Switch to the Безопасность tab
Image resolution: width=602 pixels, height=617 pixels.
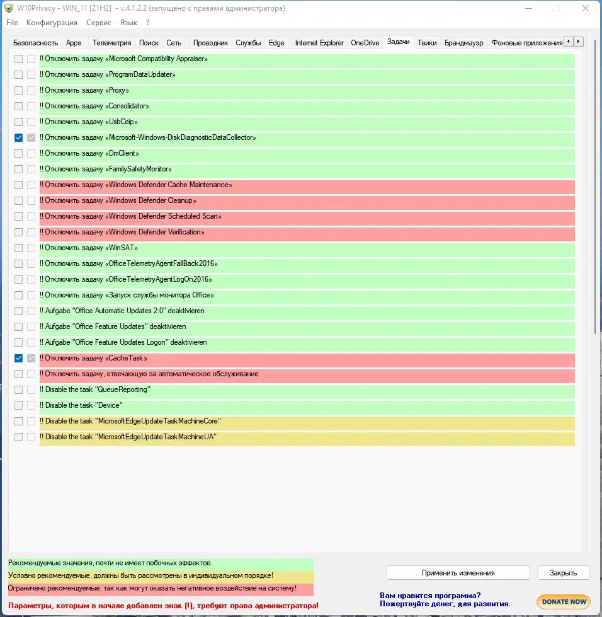[x=35, y=43]
